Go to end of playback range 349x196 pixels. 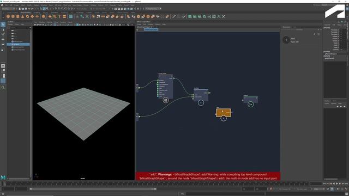(x=346, y=183)
